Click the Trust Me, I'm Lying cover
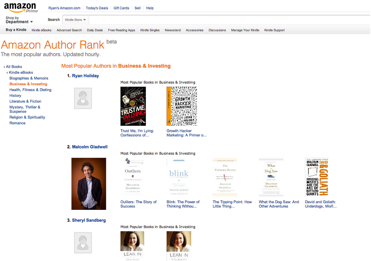The width and height of the screenshot is (371, 261). tap(133, 106)
